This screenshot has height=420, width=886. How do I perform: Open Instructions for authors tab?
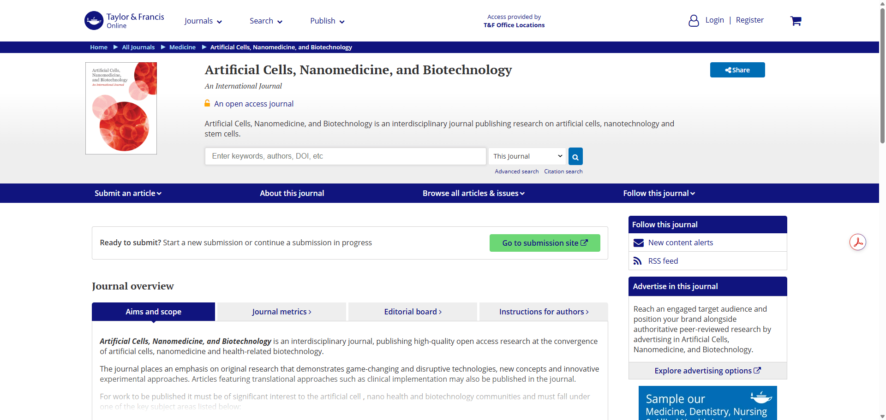[x=544, y=312]
